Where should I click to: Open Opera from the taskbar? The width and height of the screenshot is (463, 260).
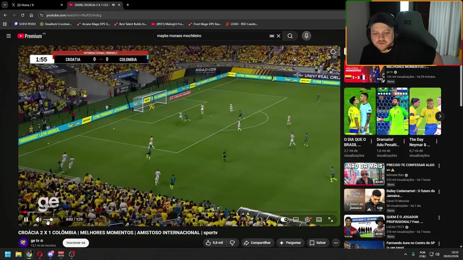[40, 254]
